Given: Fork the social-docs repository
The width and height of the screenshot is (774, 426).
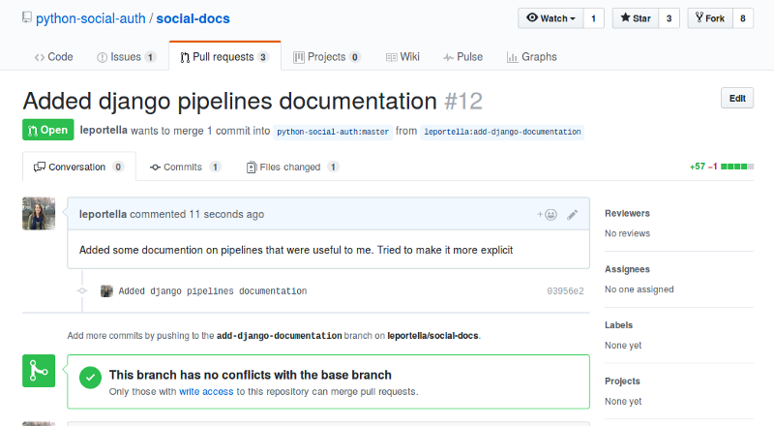Looking at the screenshot, I should 709,18.
